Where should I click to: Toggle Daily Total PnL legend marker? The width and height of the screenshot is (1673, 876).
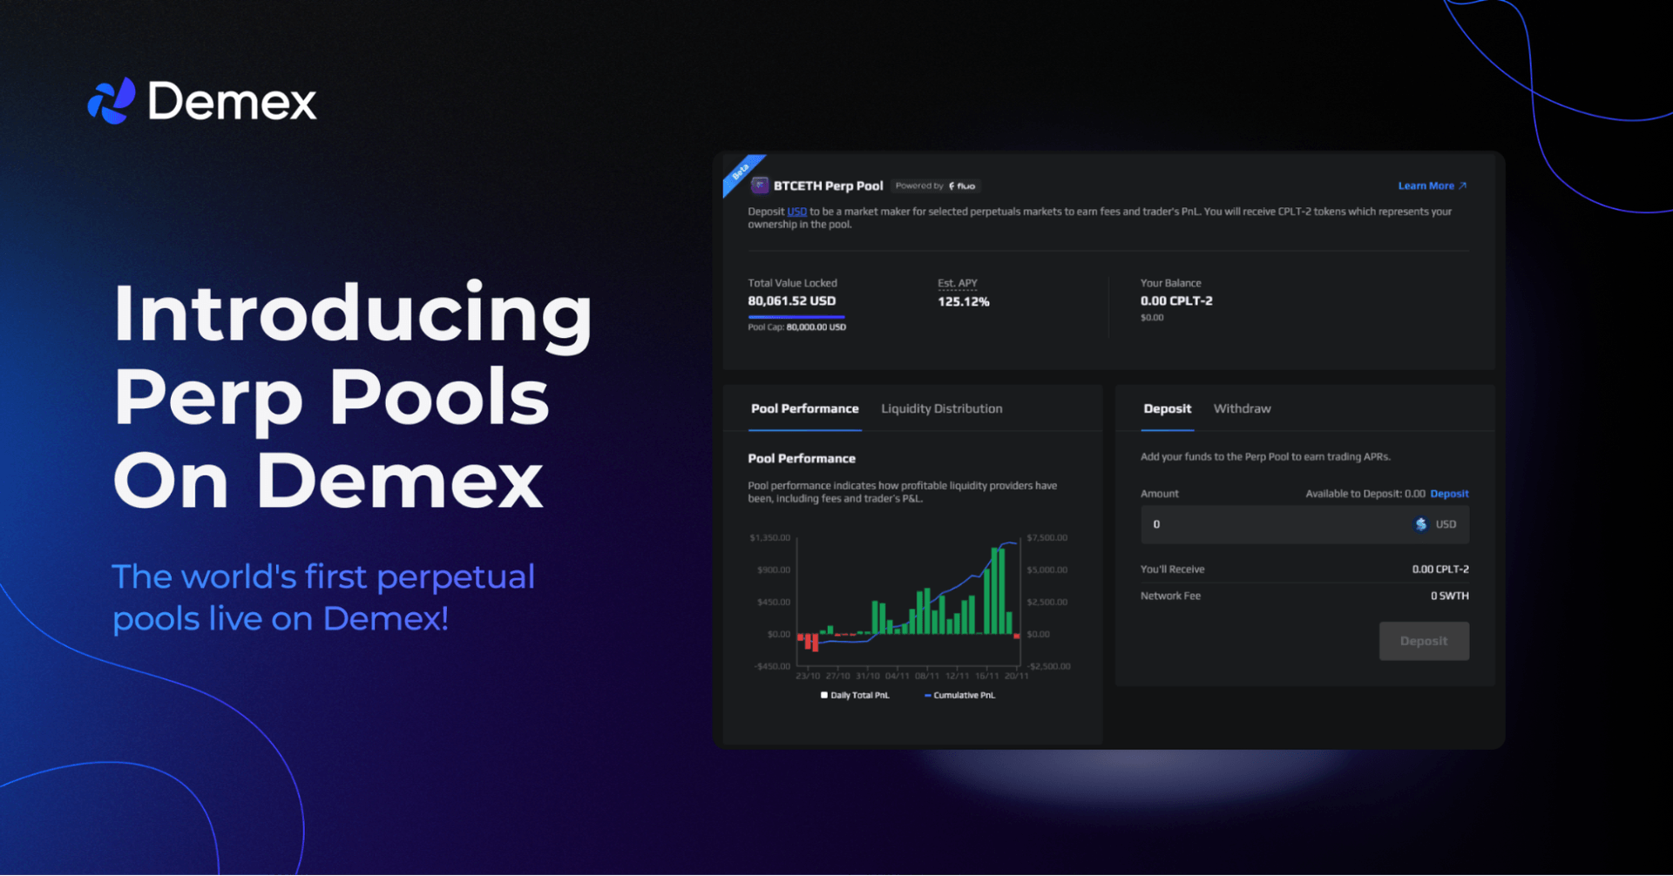(x=824, y=695)
